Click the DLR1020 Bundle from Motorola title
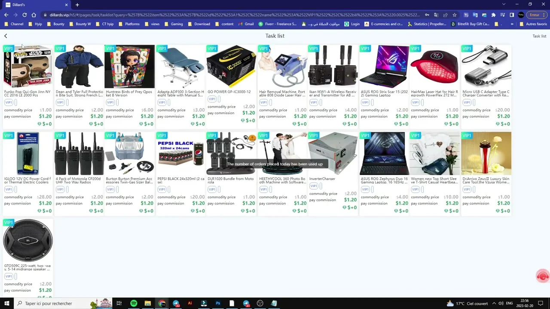This screenshot has width=550, height=309. click(x=231, y=181)
